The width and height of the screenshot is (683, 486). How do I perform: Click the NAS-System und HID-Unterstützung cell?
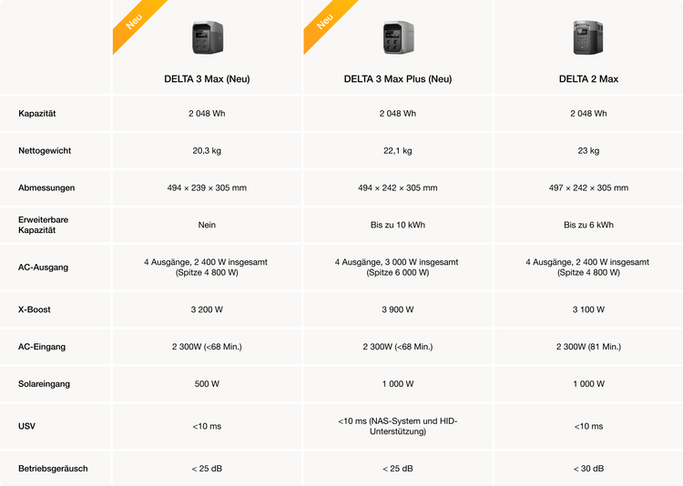(398, 426)
